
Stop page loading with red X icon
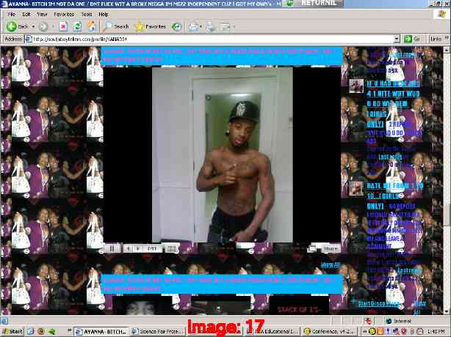[63, 26]
